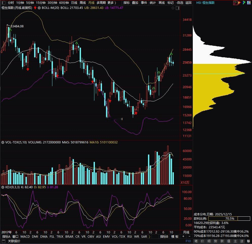Select the DMI indicator
The width and height of the screenshot is (252, 244).
35,237
